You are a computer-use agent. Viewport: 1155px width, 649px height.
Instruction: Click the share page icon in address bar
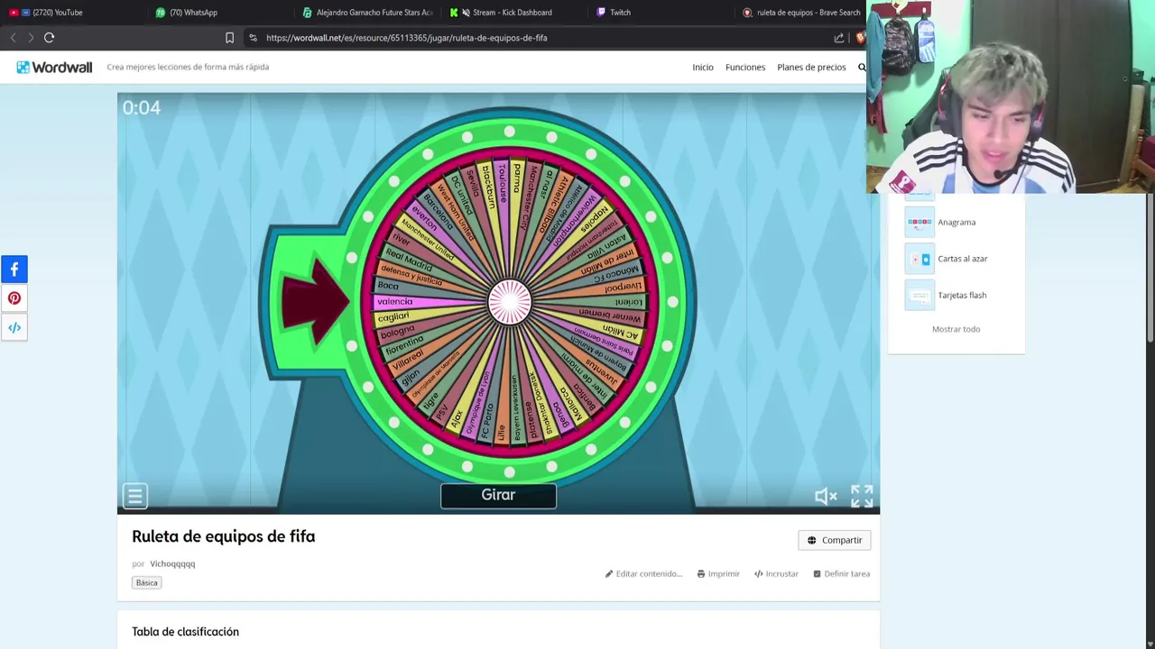(x=839, y=38)
